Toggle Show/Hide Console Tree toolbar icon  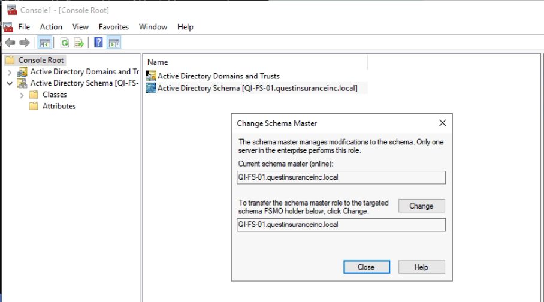pos(45,43)
